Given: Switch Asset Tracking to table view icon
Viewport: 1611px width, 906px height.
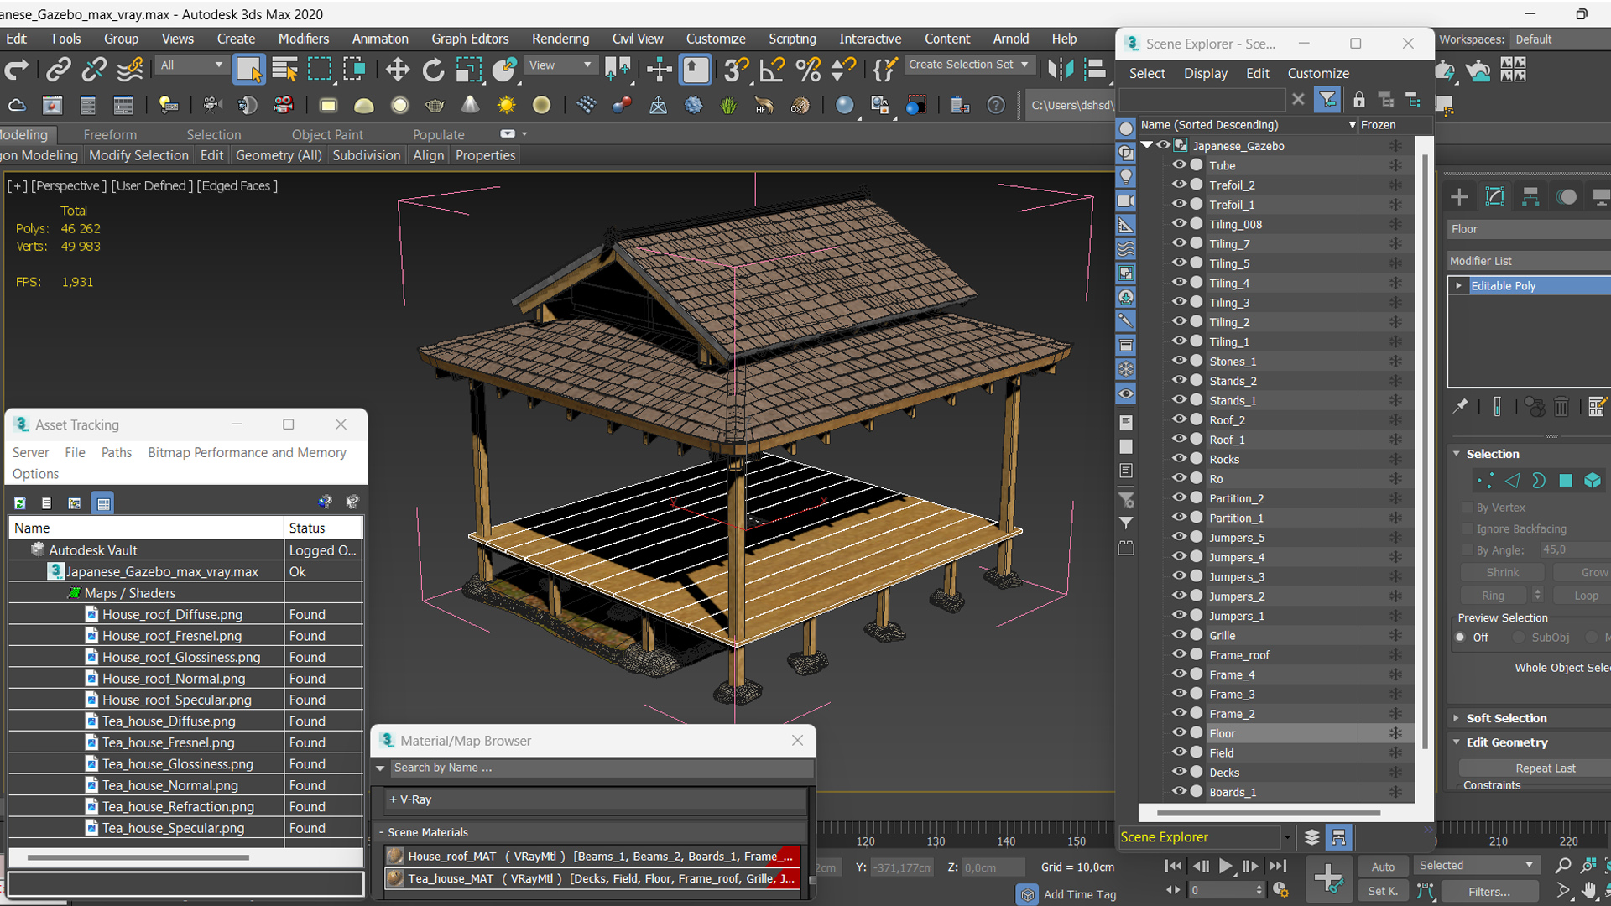Looking at the screenshot, I should (103, 503).
